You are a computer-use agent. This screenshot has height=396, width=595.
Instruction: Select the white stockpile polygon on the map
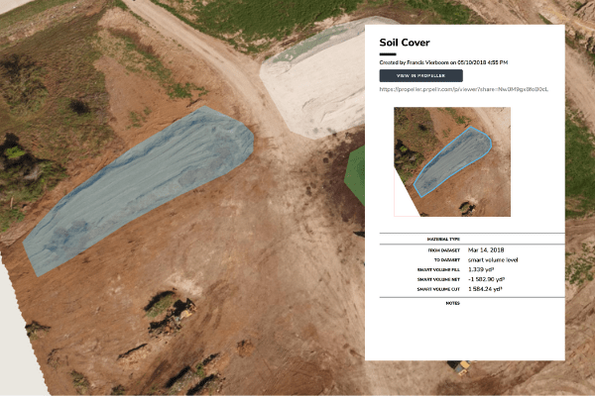[x=315, y=81]
